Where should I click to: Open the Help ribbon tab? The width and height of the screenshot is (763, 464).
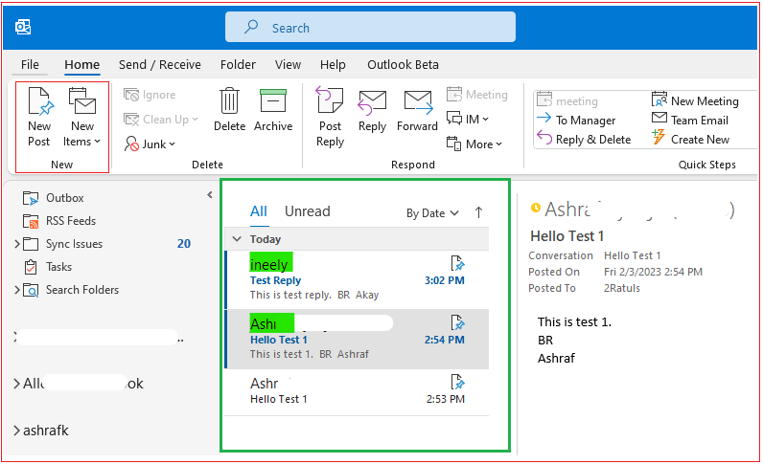point(333,65)
